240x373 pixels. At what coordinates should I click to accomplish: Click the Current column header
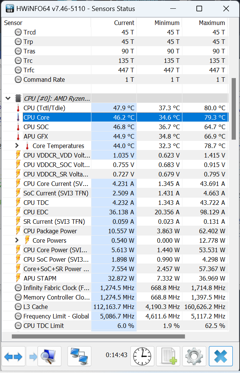pos(114,23)
